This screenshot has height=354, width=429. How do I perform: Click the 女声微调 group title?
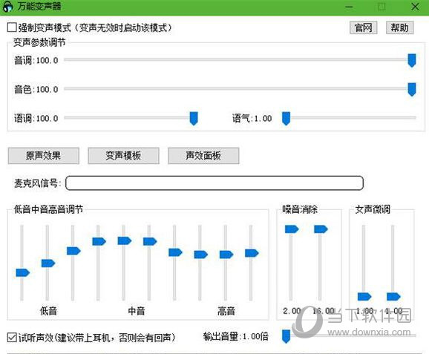373,209
